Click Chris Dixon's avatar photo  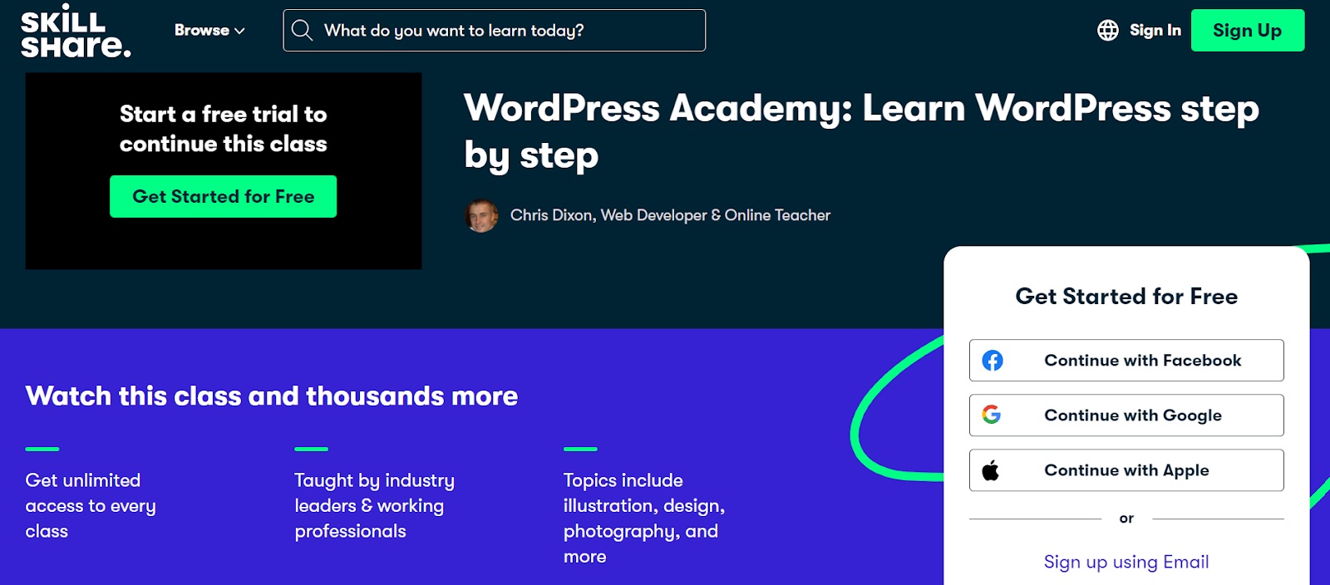click(481, 216)
